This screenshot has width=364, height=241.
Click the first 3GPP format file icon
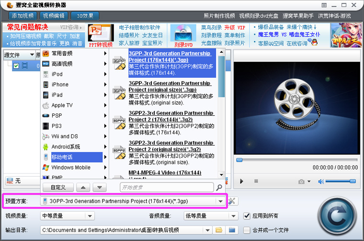(119, 63)
